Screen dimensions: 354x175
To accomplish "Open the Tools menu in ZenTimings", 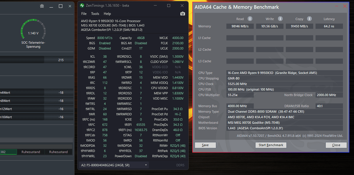I will pos(95,14).
